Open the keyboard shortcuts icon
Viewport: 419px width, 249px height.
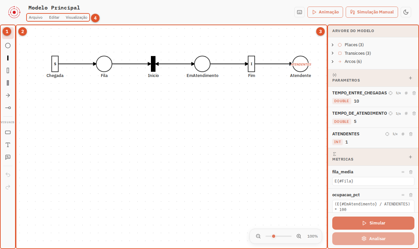click(300, 12)
